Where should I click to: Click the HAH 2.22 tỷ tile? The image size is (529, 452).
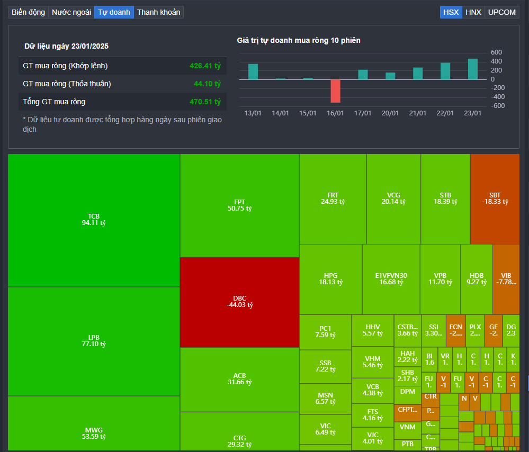408,357
